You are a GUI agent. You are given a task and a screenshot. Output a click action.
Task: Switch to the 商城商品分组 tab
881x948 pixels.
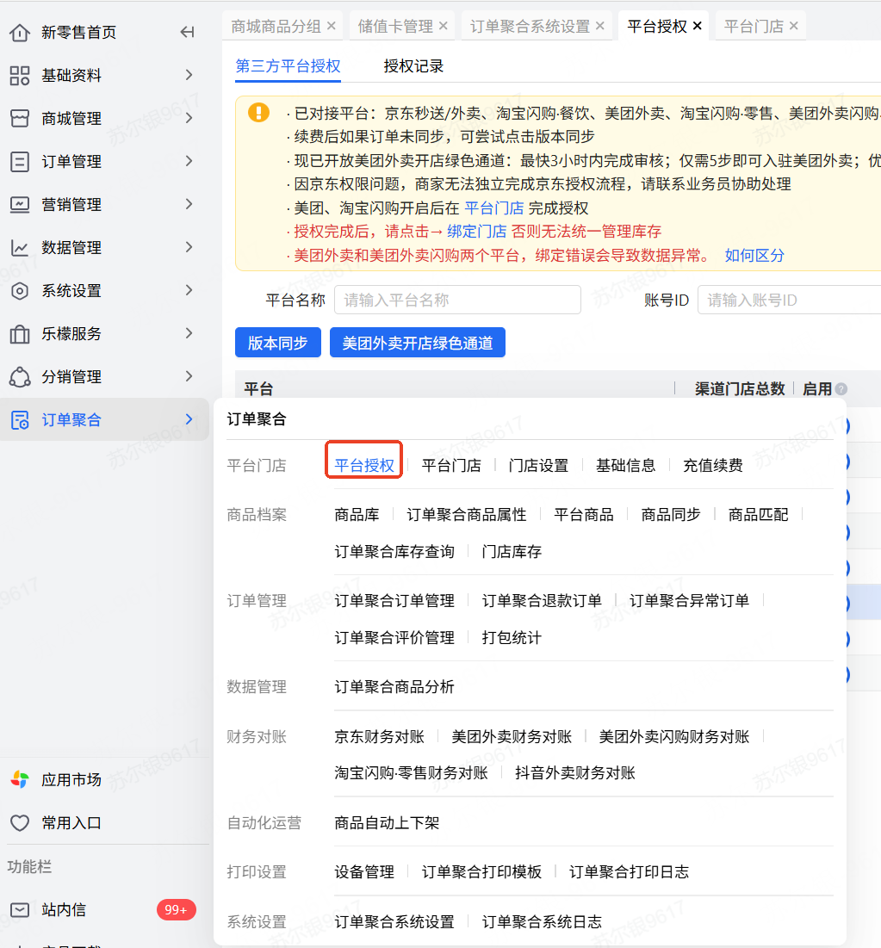(x=276, y=27)
